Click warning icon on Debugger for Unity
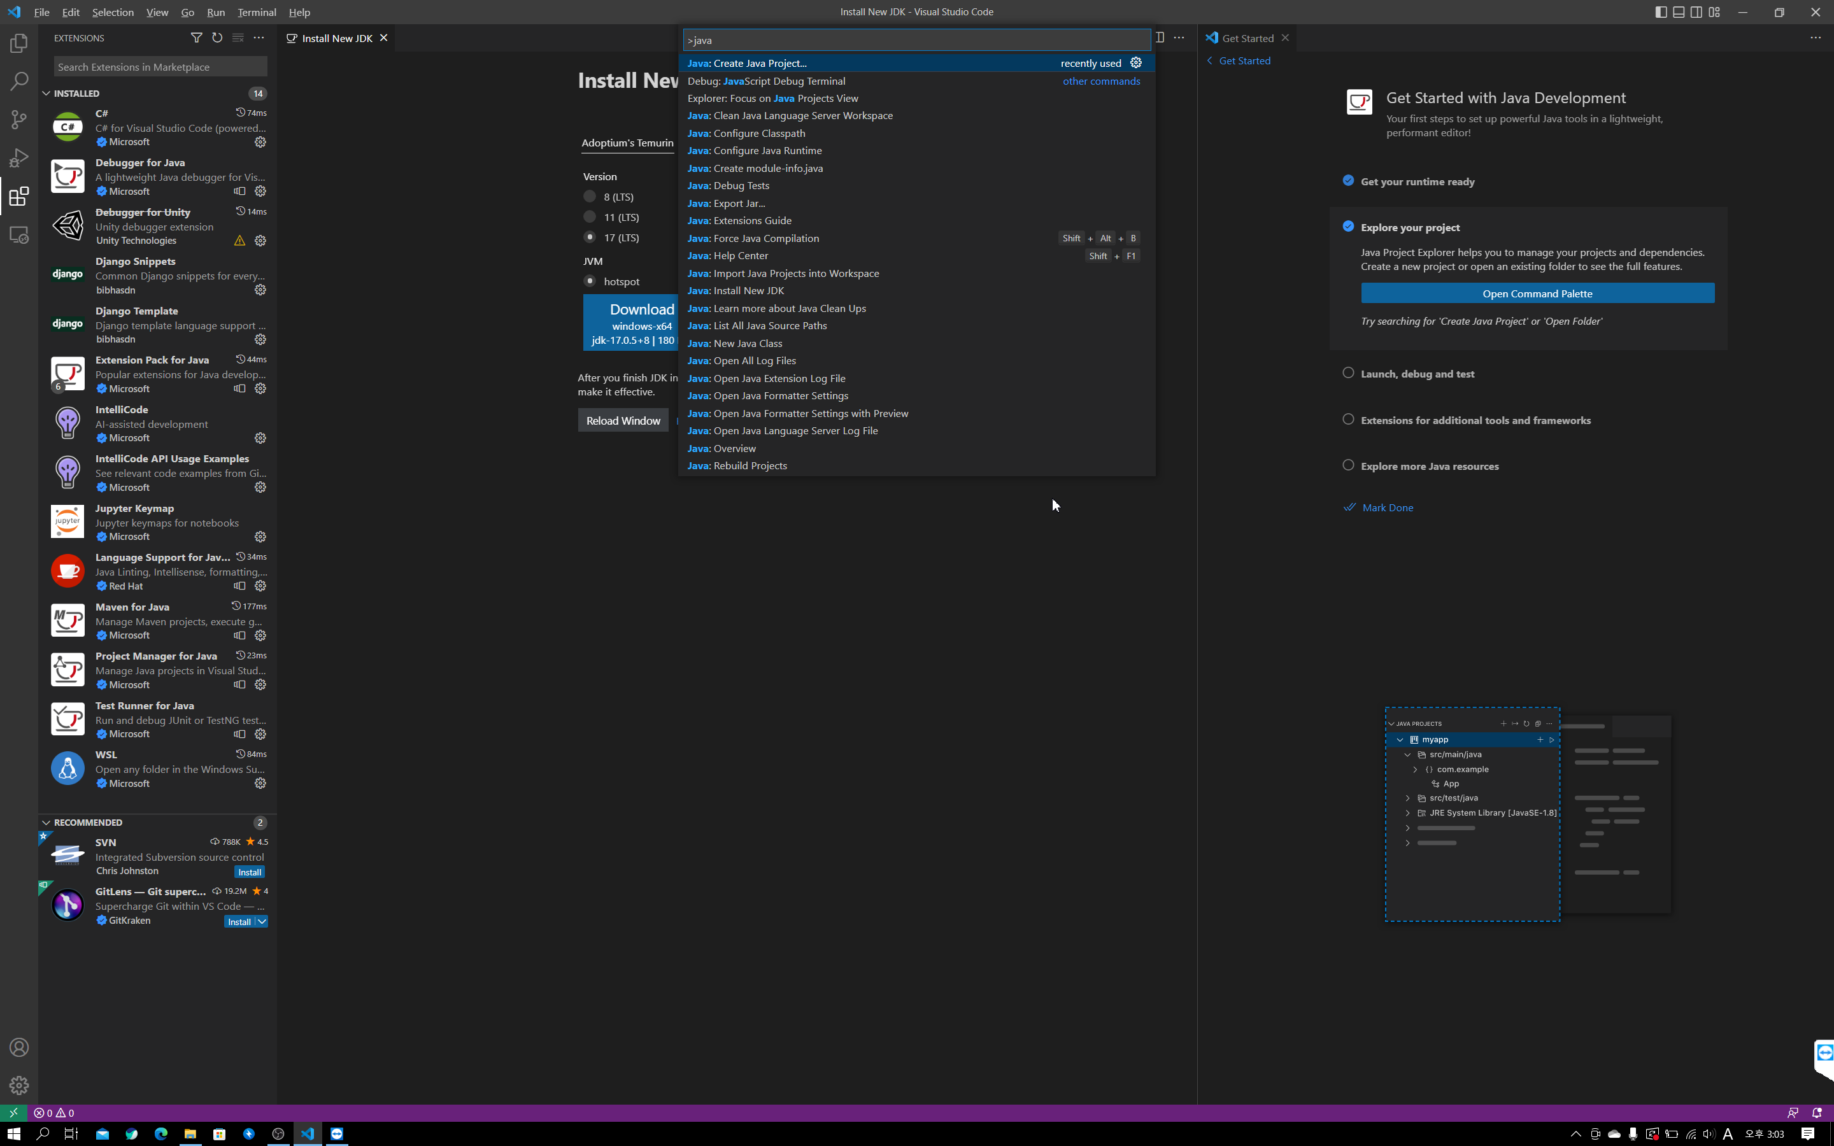This screenshot has width=1834, height=1146. [239, 240]
